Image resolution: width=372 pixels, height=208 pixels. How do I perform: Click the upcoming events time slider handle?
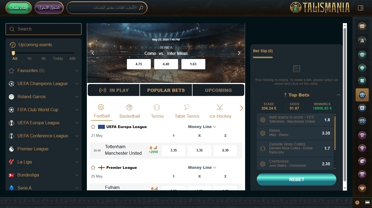13,53
